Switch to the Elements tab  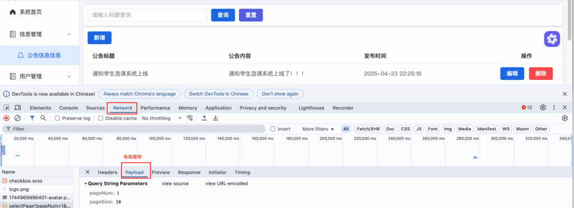[x=40, y=108]
